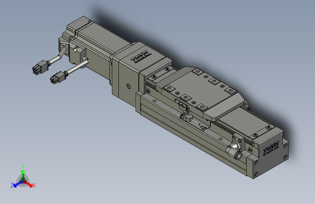Select the TOYO logo on the end cap
Screen dimensions: 315x204
tap(271, 148)
